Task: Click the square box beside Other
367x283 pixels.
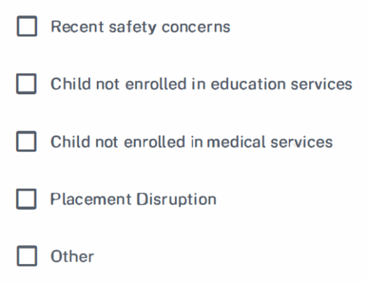Action: coord(27,256)
